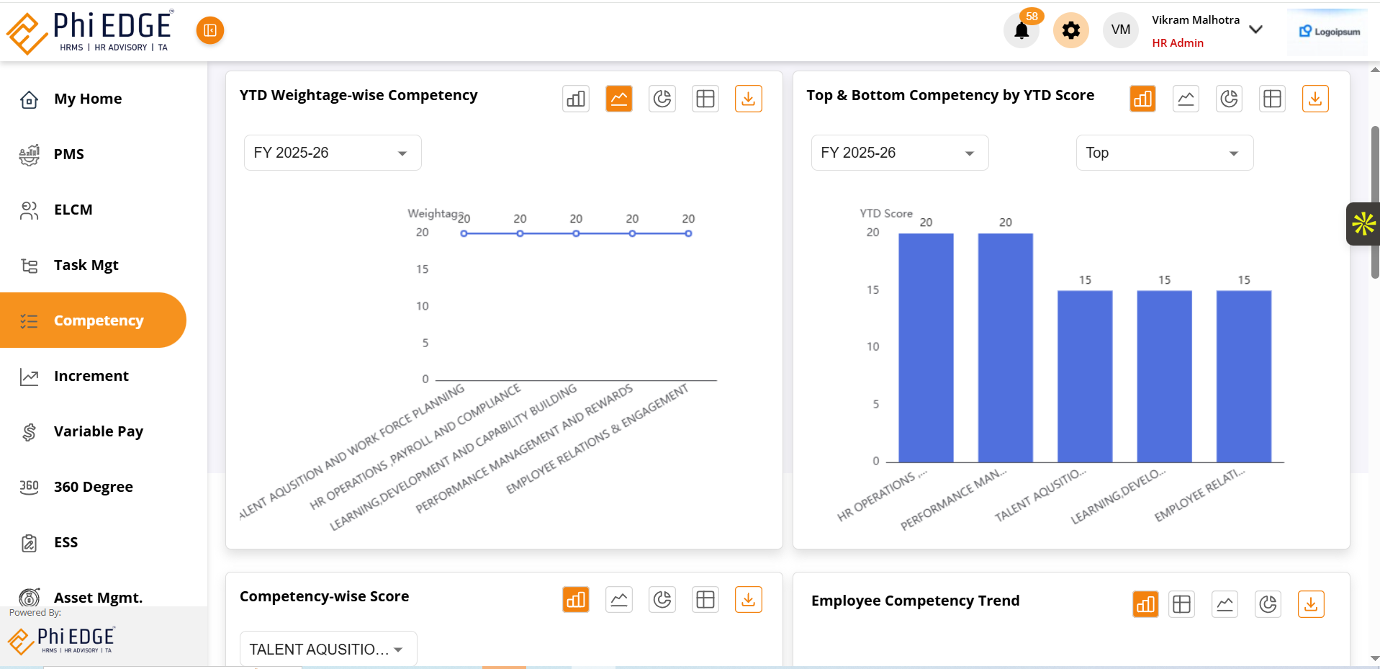Screen dimensions: 1380x669
Task: Go to Variable Pay in sidebar
Action: click(98, 431)
